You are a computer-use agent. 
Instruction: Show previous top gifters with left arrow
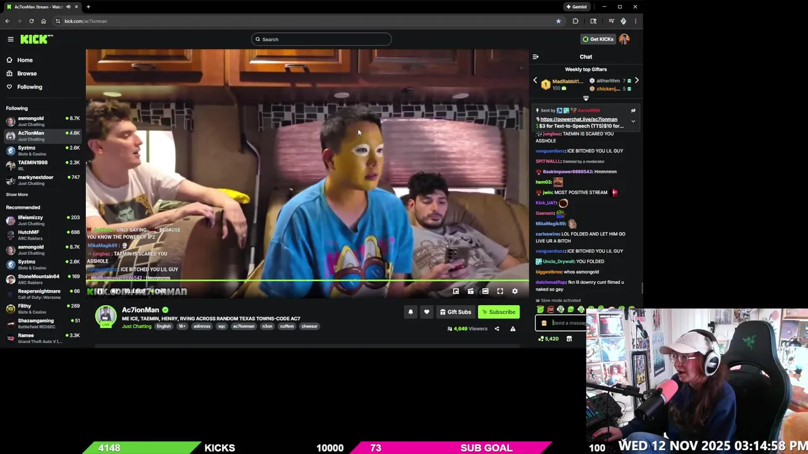click(535, 81)
